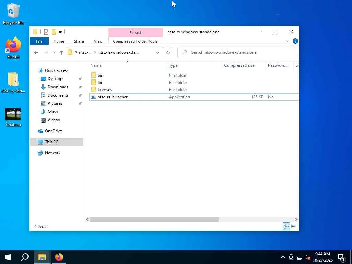Open the notification center icon
The image size is (352, 264).
click(341, 257)
